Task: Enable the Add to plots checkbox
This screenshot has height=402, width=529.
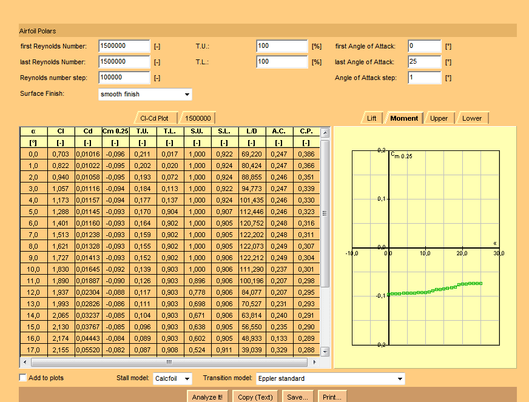Action: [x=23, y=378]
